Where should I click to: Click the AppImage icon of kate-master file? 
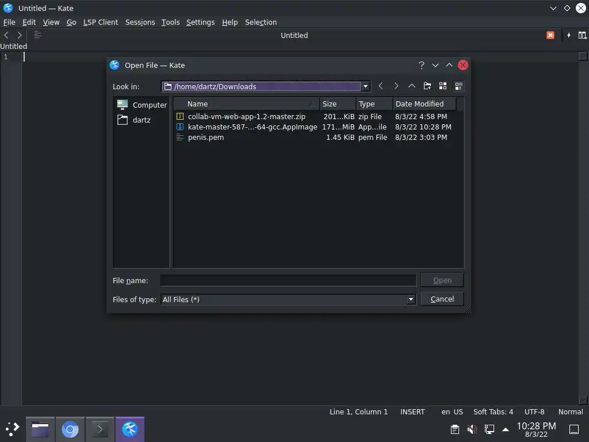click(x=180, y=127)
